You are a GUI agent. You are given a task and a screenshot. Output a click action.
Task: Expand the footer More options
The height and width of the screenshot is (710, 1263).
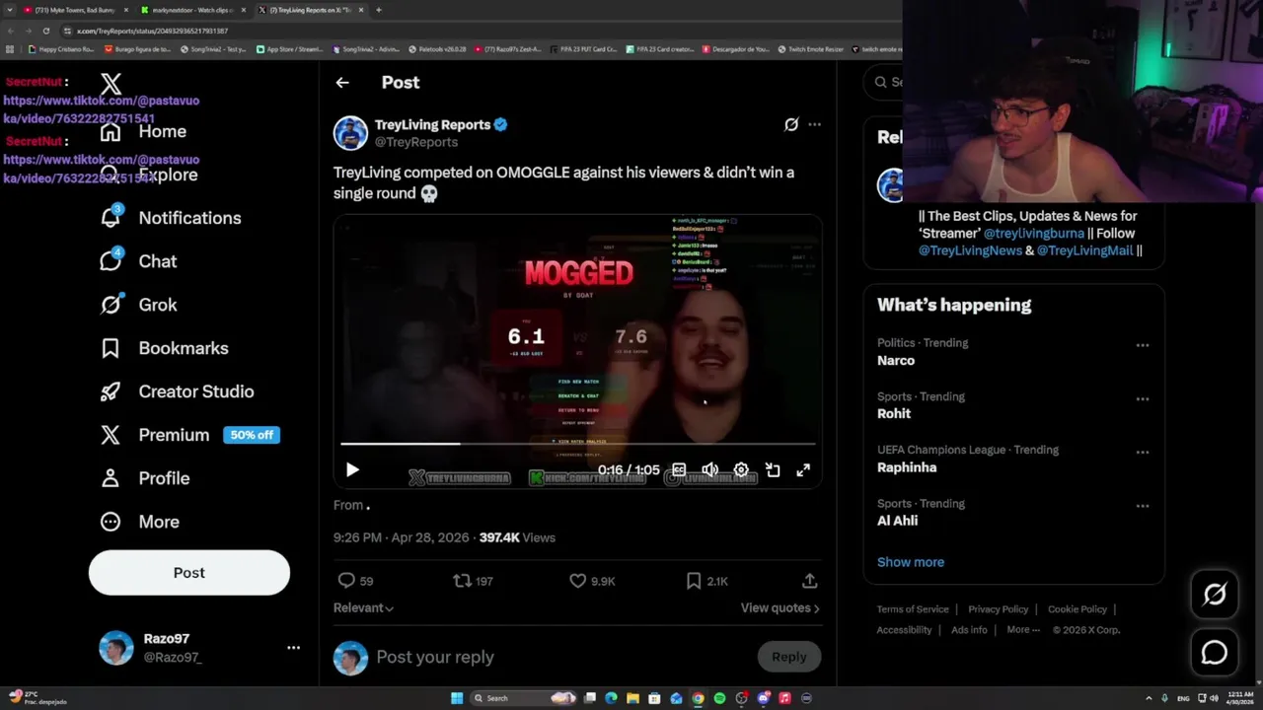[1022, 630]
